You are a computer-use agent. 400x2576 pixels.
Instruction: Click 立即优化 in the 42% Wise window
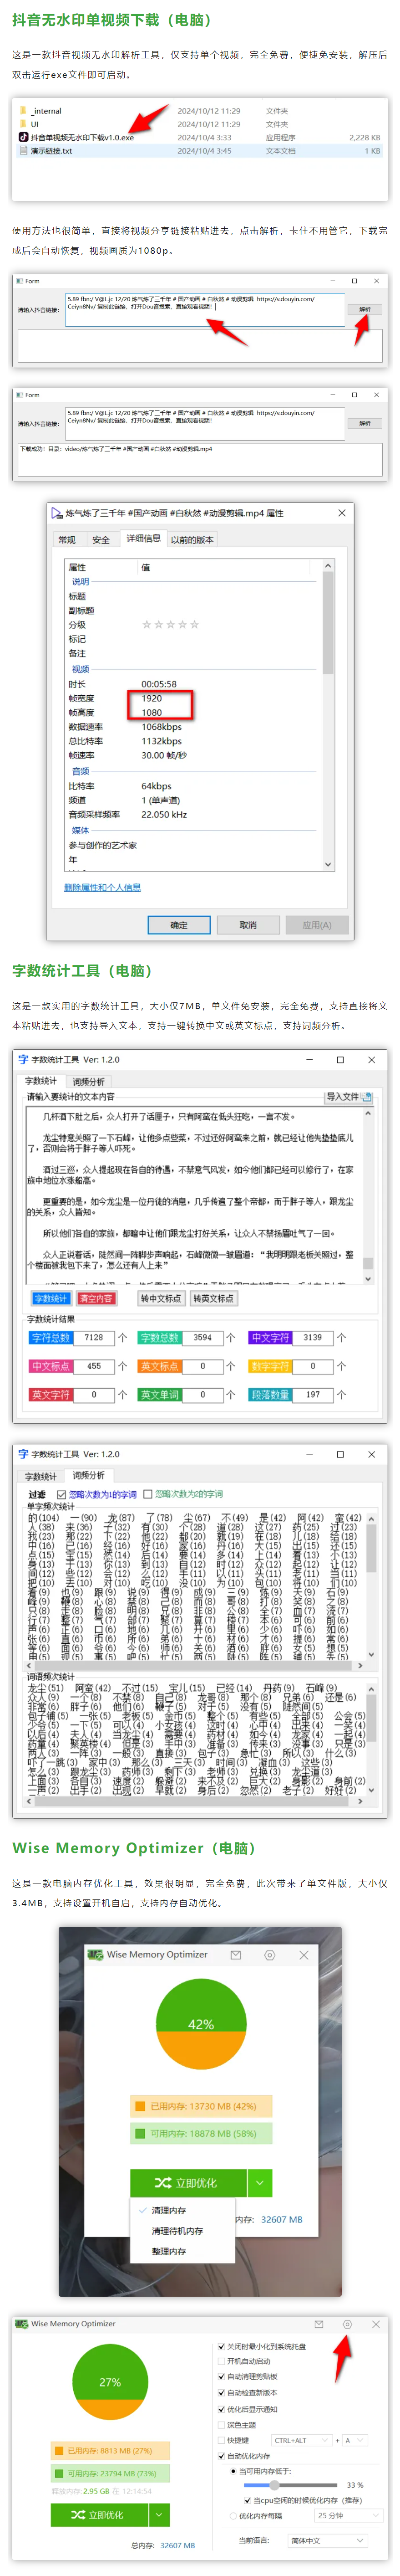(188, 2183)
